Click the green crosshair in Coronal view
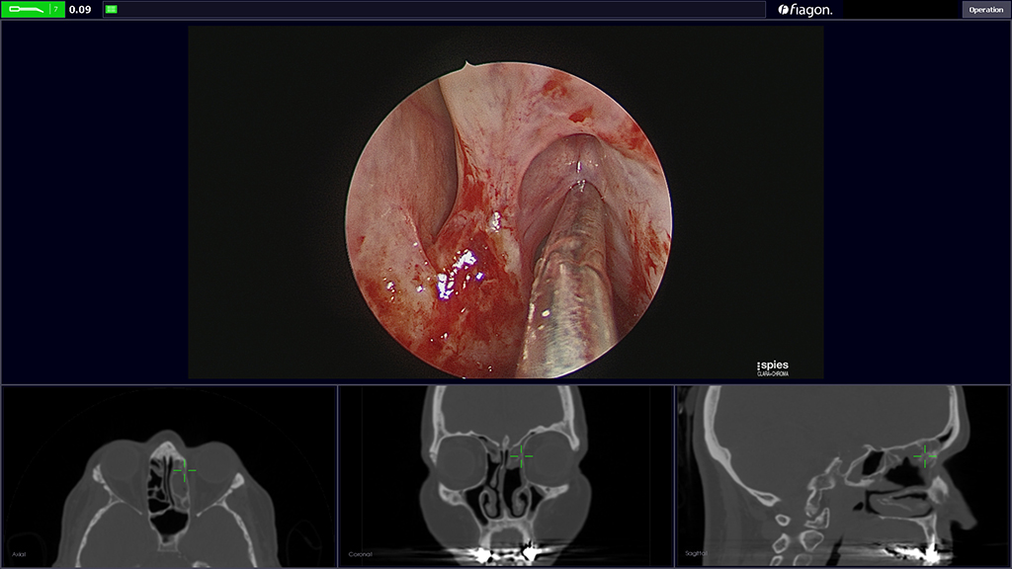1012x569 pixels. [x=522, y=455]
